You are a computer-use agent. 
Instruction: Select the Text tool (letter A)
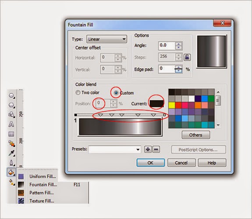[11, 124]
